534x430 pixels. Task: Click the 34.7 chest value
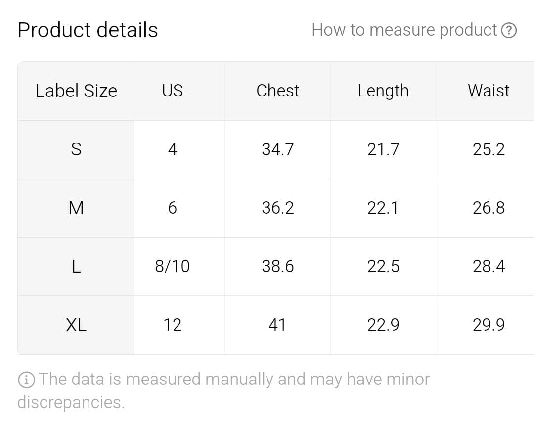point(277,149)
